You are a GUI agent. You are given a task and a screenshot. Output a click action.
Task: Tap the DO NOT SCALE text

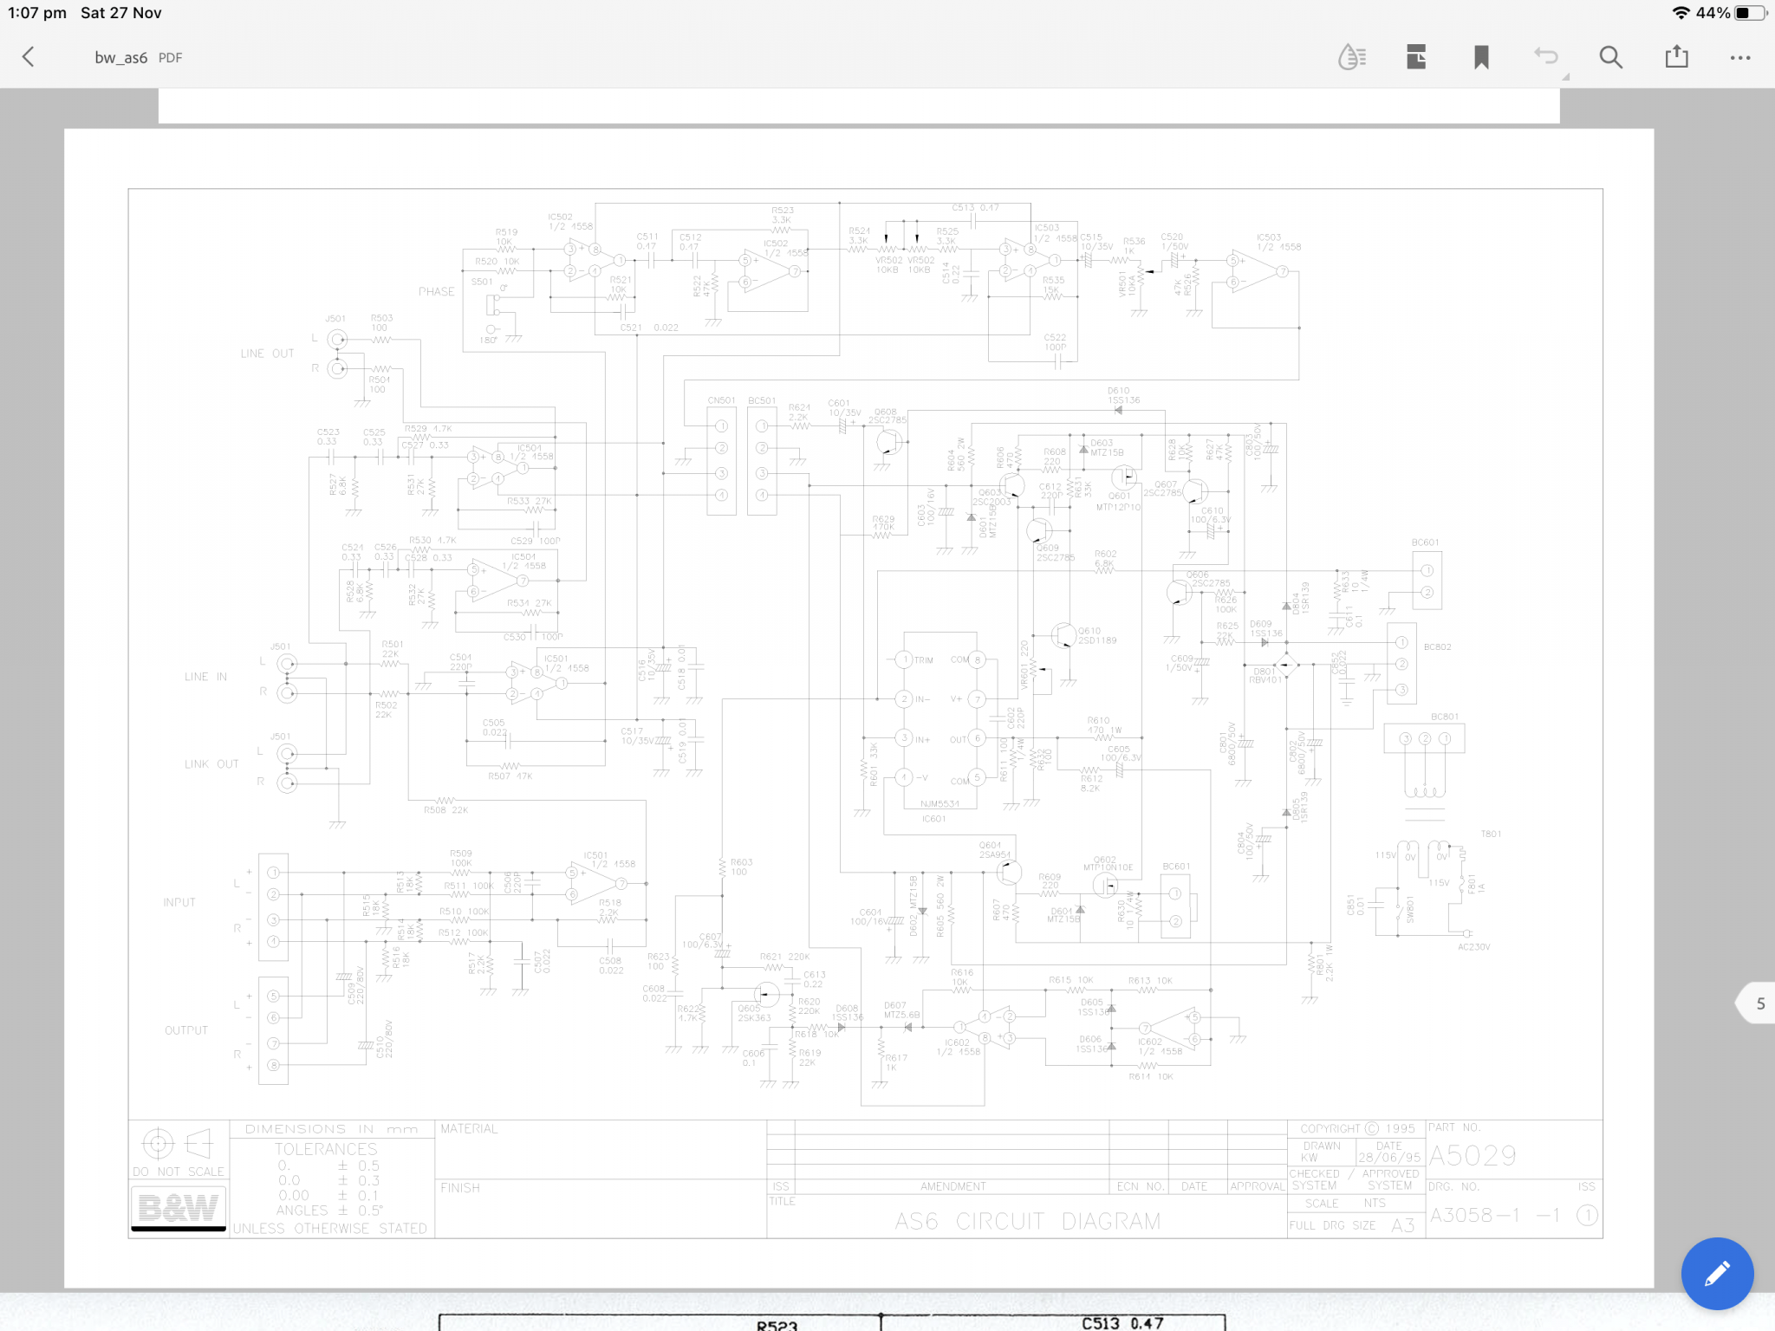tap(179, 1172)
